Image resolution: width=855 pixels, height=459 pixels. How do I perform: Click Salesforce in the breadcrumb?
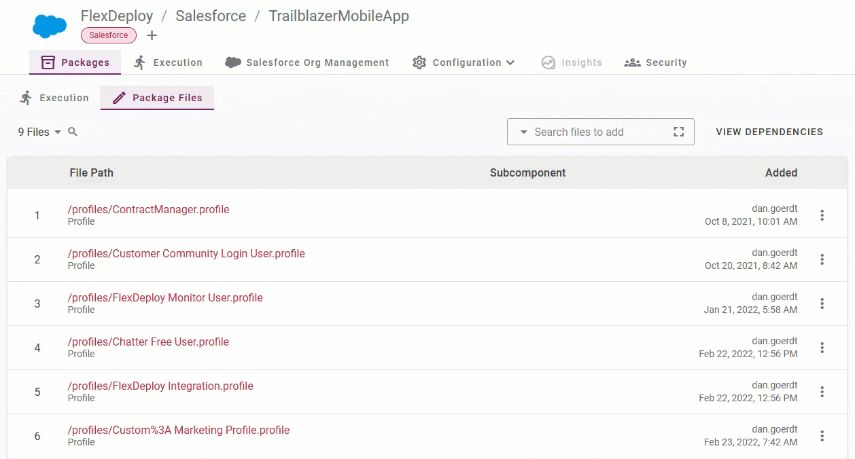click(x=211, y=16)
